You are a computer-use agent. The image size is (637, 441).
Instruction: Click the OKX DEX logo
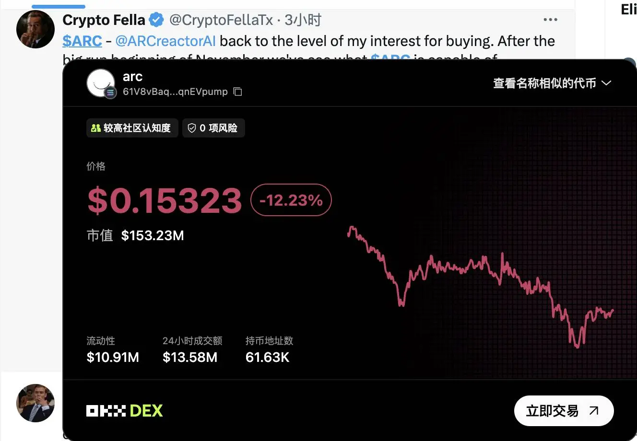125,411
